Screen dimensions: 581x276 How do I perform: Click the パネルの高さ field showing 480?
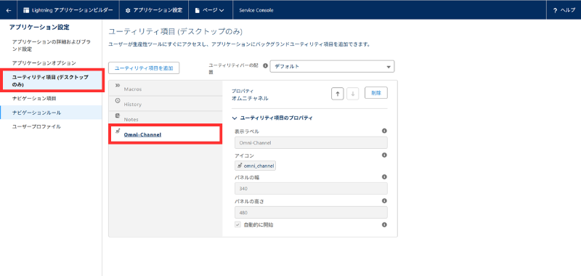pos(312,212)
